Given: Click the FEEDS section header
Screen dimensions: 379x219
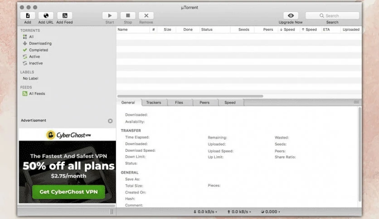Looking at the screenshot, I should 26,87.
